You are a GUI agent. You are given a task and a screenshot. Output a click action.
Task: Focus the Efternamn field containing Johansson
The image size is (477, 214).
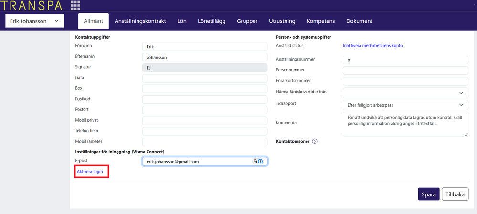(x=205, y=57)
